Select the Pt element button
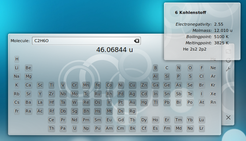This screenshot has height=141, width=246. click(x=121, y=103)
